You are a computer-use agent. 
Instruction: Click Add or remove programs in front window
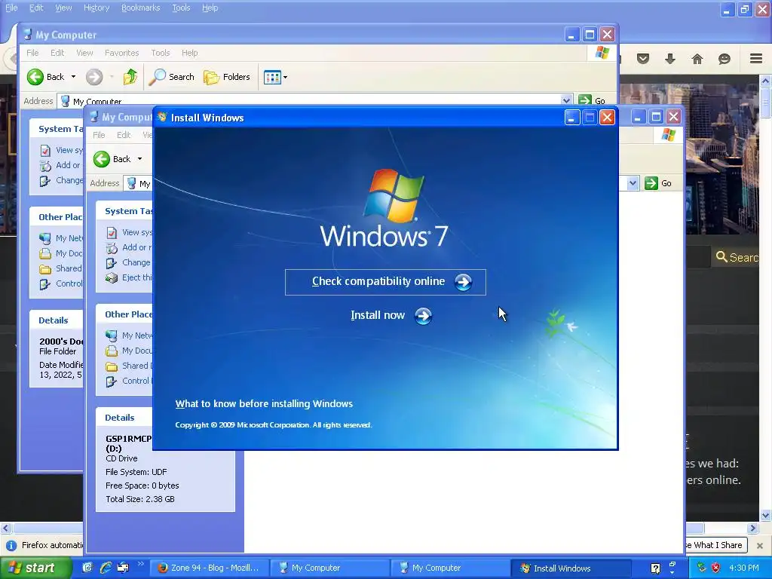click(x=137, y=247)
